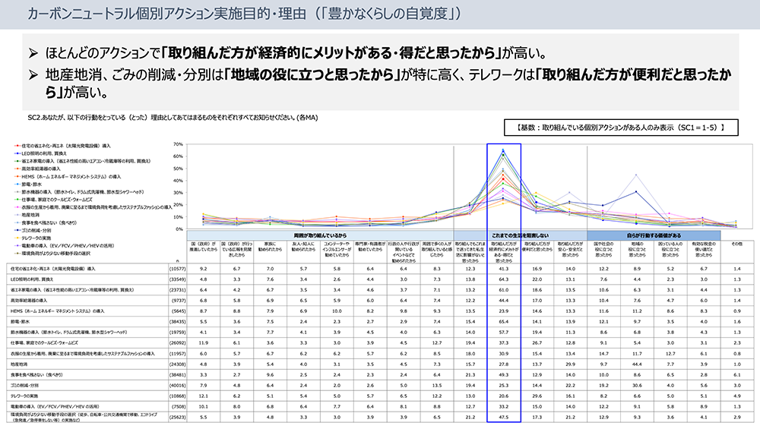
Task: Click sample size (40016) in the table
Action: 177,386
